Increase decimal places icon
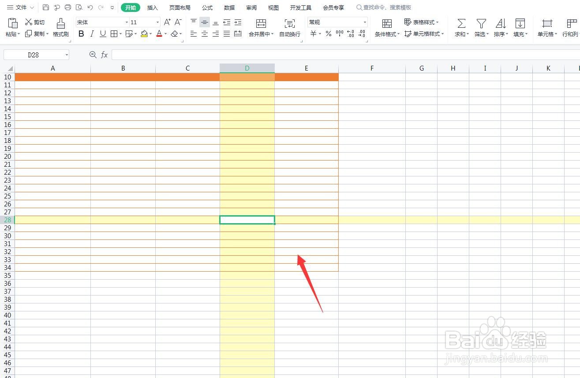 351,34
